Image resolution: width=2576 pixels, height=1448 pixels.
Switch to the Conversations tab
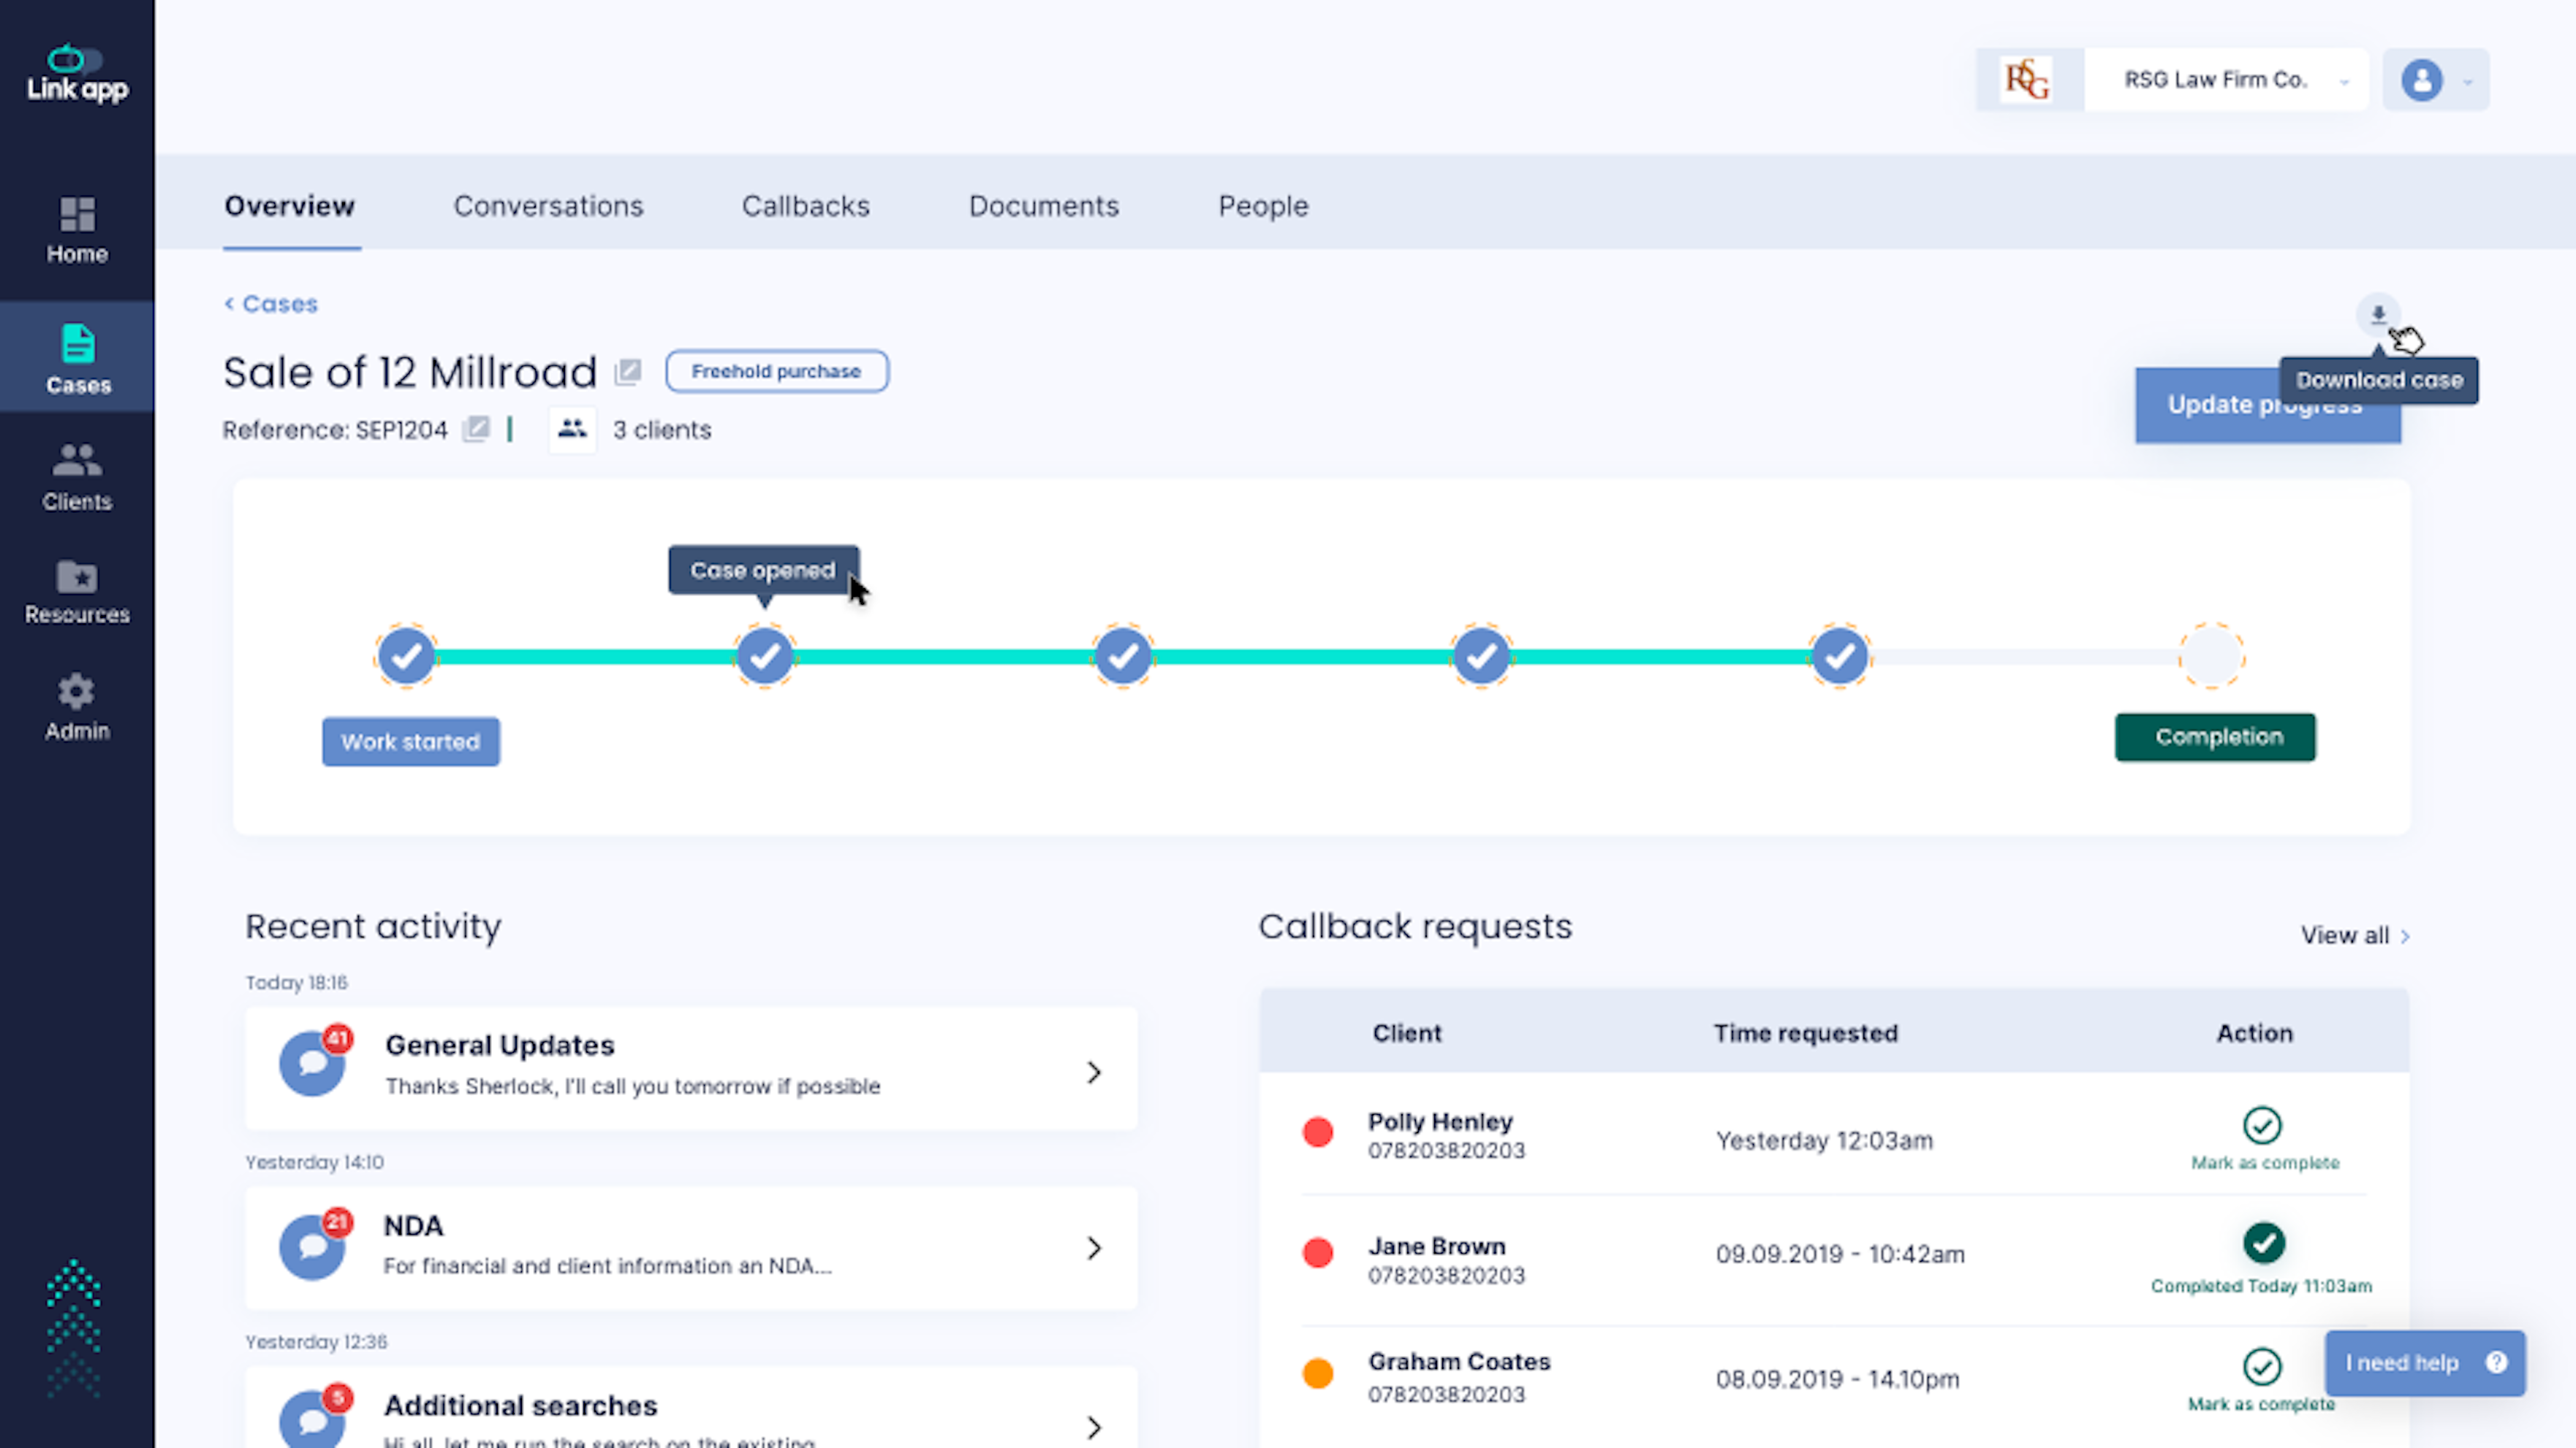click(548, 206)
